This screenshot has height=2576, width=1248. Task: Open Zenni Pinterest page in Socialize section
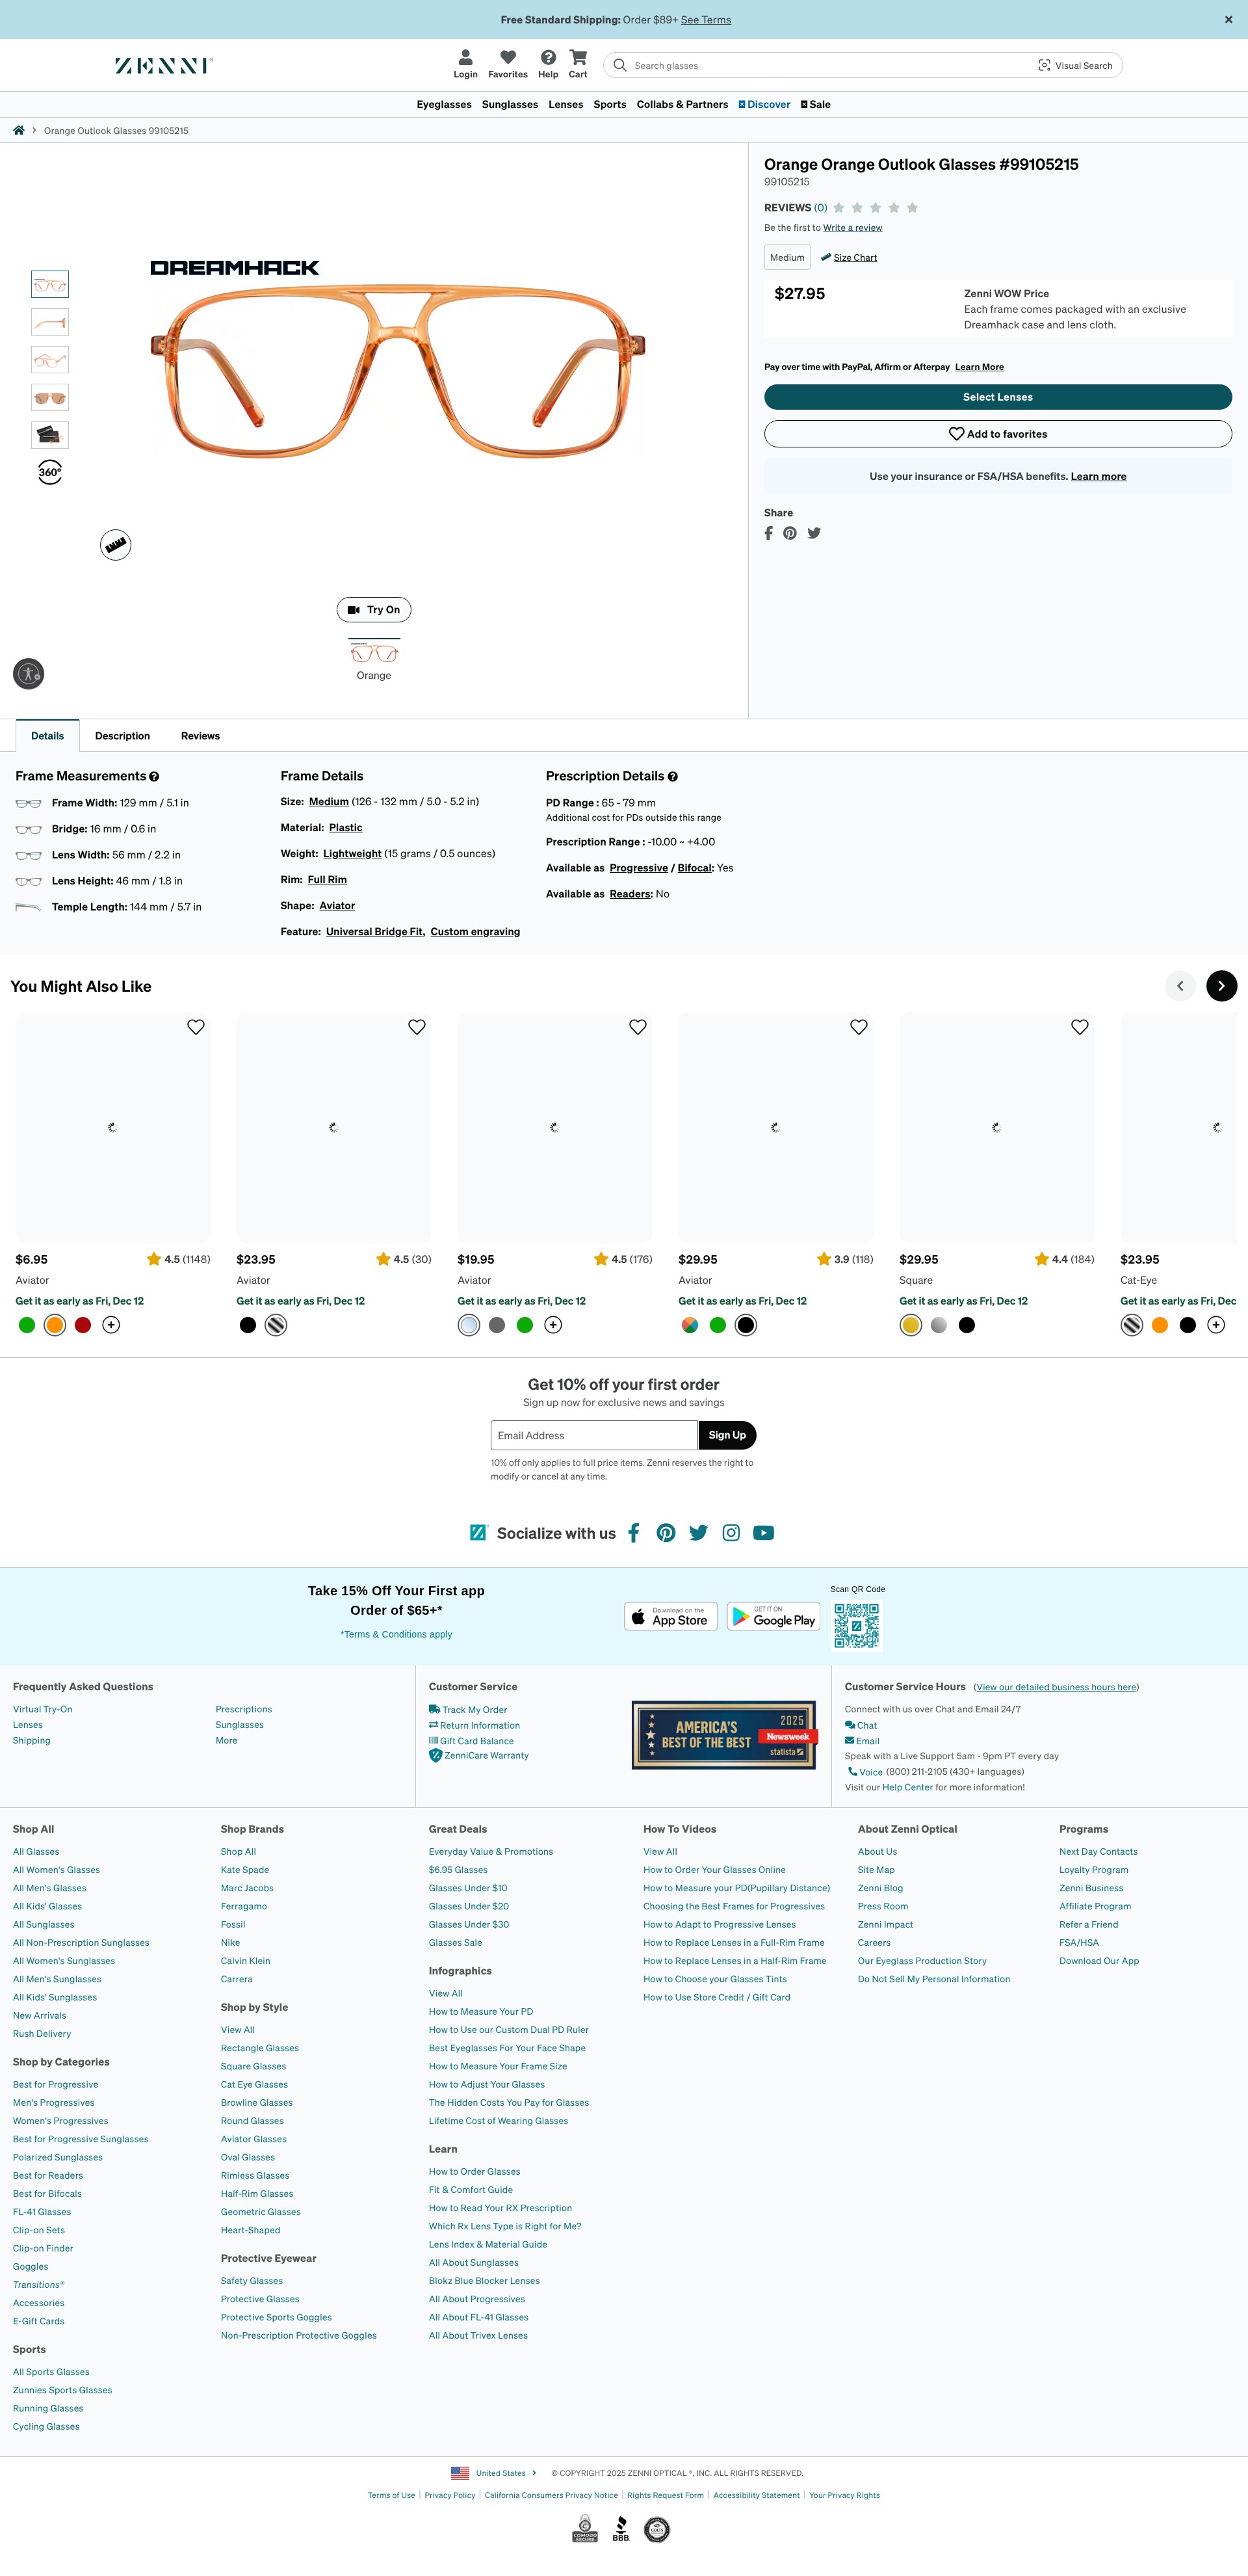tap(666, 1533)
